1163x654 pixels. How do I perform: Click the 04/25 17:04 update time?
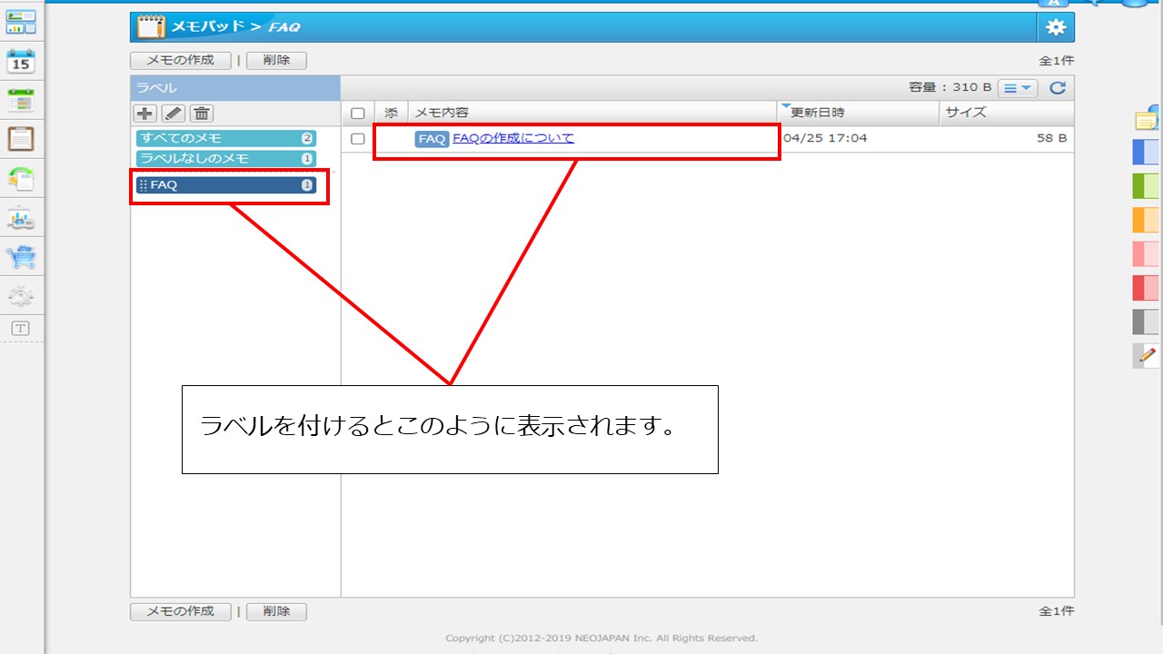[x=825, y=139]
